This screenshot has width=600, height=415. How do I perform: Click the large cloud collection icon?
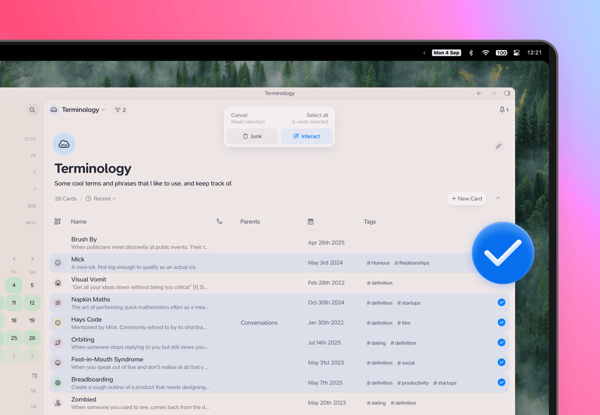point(64,144)
